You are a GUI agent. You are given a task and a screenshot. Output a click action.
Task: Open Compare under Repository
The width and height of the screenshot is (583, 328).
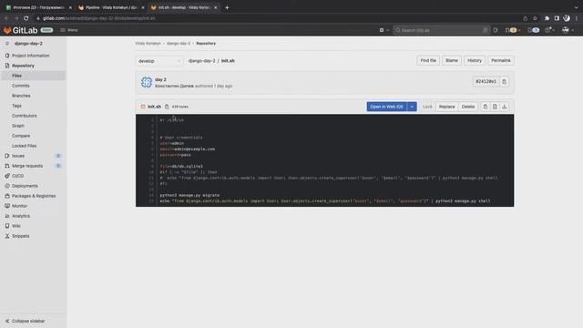21,136
